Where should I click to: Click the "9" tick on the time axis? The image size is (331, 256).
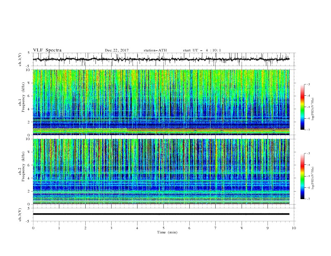pyautogui.click(x=267, y=228)
